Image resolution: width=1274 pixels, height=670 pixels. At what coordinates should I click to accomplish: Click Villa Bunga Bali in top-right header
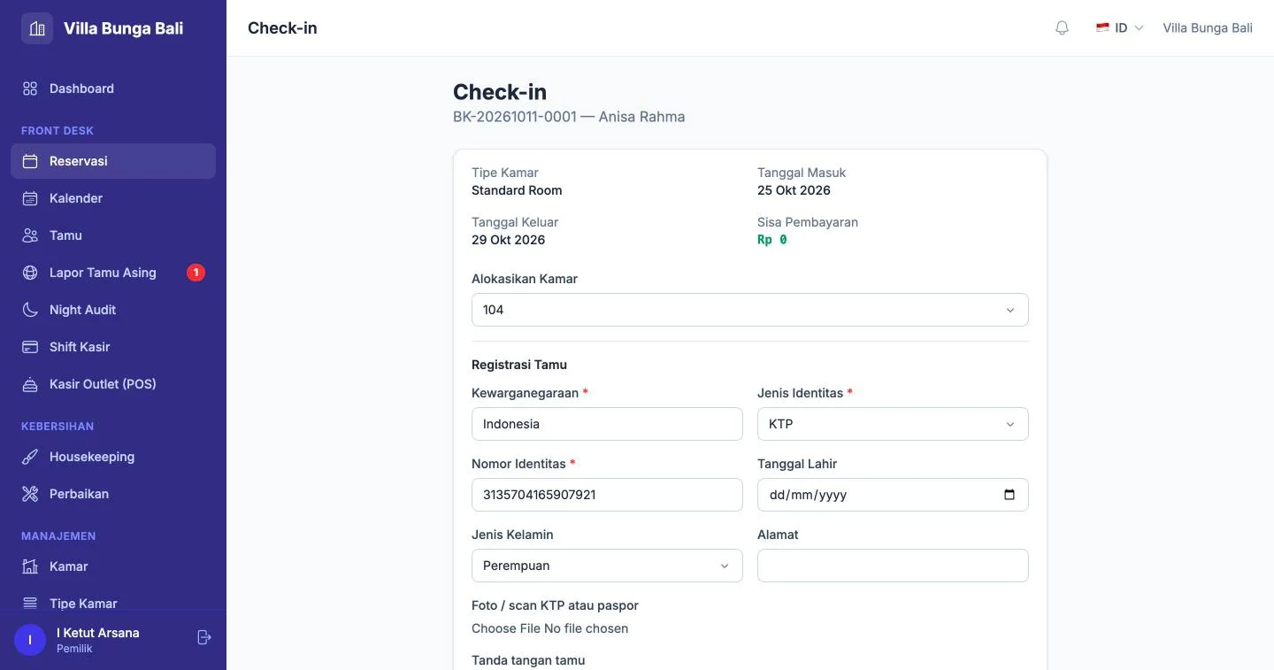click(1208, 28)
